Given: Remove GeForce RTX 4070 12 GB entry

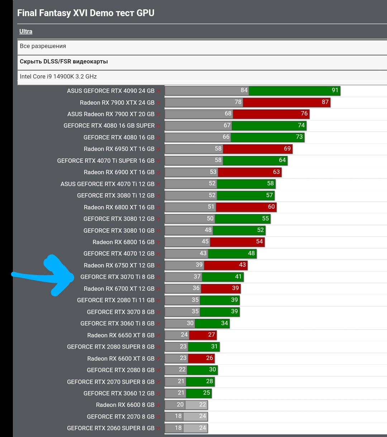Looking at the screenshot, I should coord(158,254).
